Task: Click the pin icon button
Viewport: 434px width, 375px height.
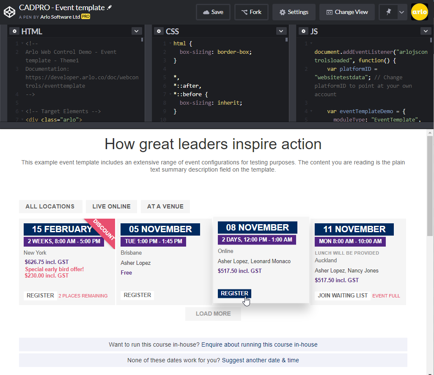Action: [388, 12]
